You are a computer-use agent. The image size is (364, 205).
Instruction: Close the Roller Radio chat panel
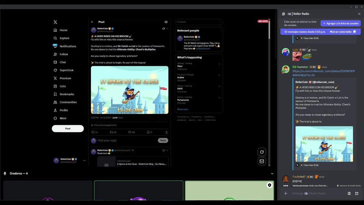coord(359,14)
